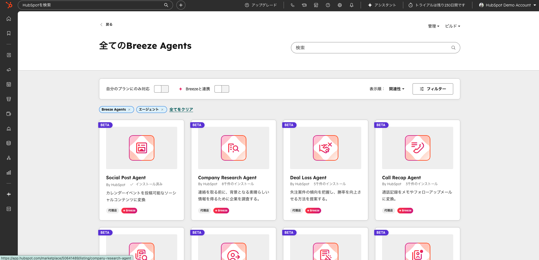Open the help question mark icon
Viewport: 539px width, 260px height.
coord(328,5)
